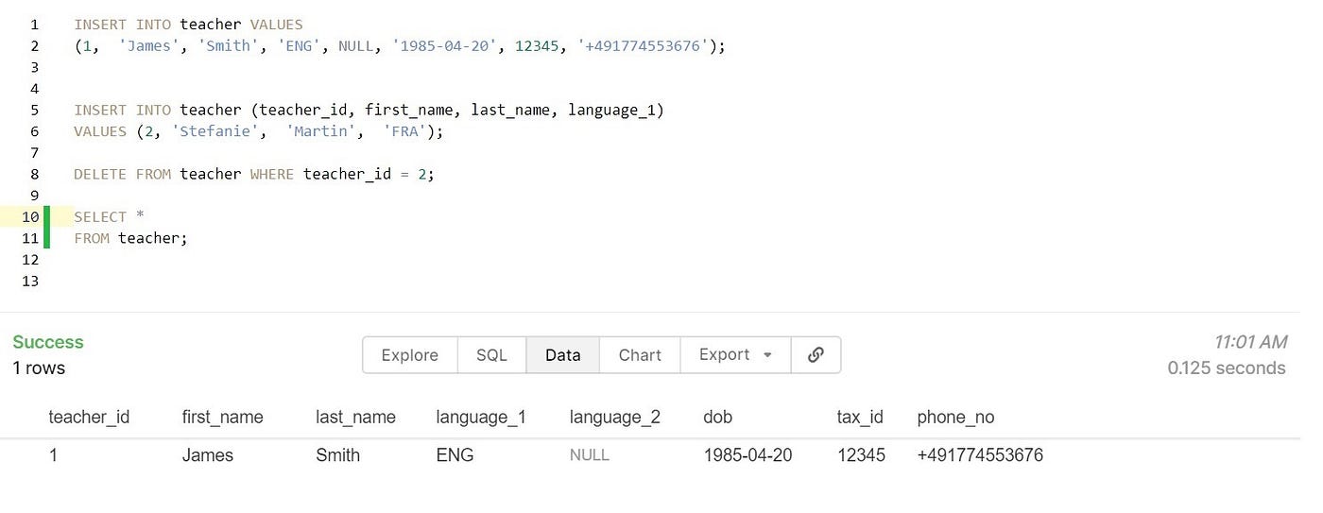The image size is (1323, 513).
Task: Click the teacher_id value 1 in results
Action: tap(53, 455)
